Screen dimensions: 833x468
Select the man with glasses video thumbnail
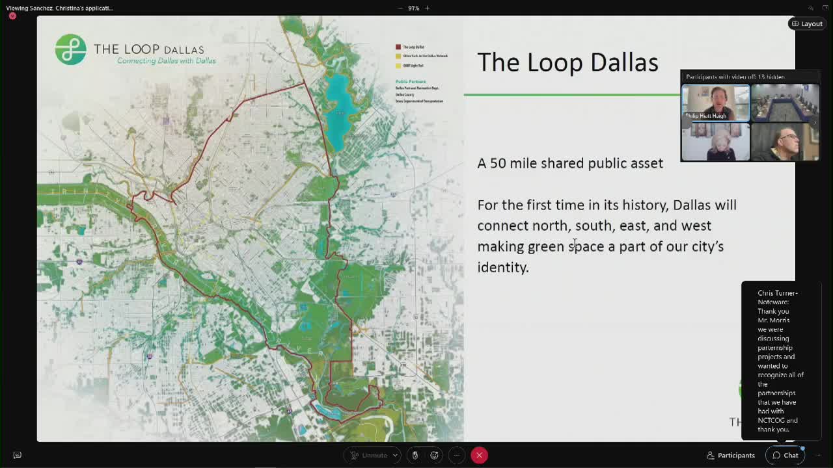tap(785, 141)
